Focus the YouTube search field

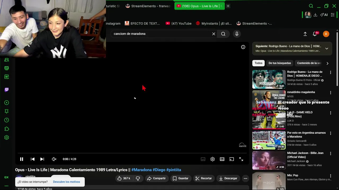click(161, 34)
